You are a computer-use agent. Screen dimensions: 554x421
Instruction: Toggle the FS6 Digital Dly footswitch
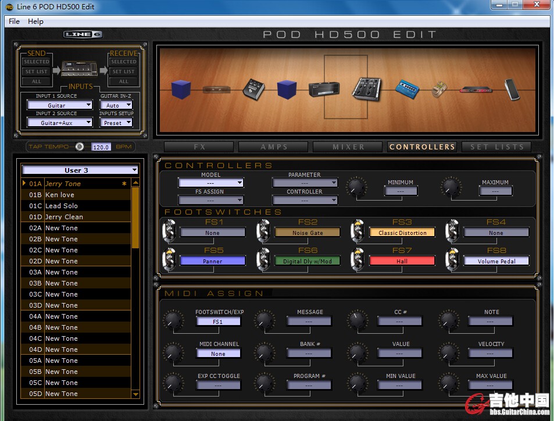coord(263,259)
